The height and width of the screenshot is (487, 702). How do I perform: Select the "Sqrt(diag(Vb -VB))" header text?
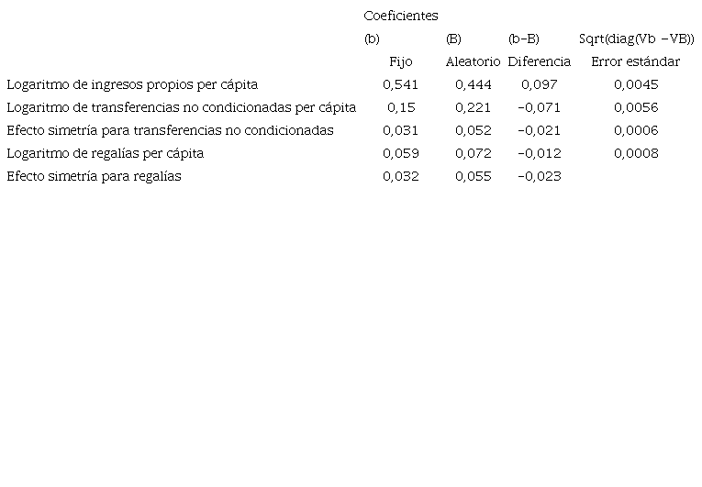(x=636, y=39)
